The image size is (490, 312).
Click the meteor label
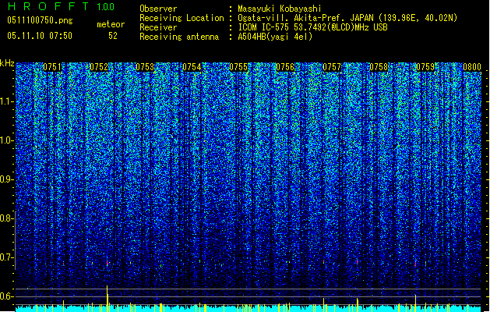pos(111,24)
